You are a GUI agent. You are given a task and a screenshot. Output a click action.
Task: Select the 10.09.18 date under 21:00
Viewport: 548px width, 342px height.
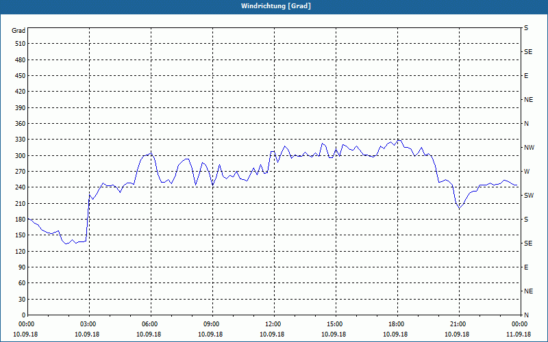pyautogui.click(x=457, y=334)
